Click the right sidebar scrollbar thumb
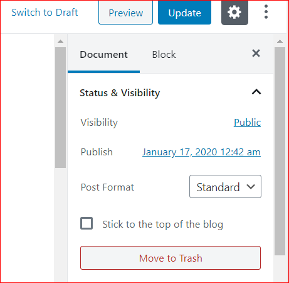Viewport: 289px width, 283px height. tap(280, 151)
